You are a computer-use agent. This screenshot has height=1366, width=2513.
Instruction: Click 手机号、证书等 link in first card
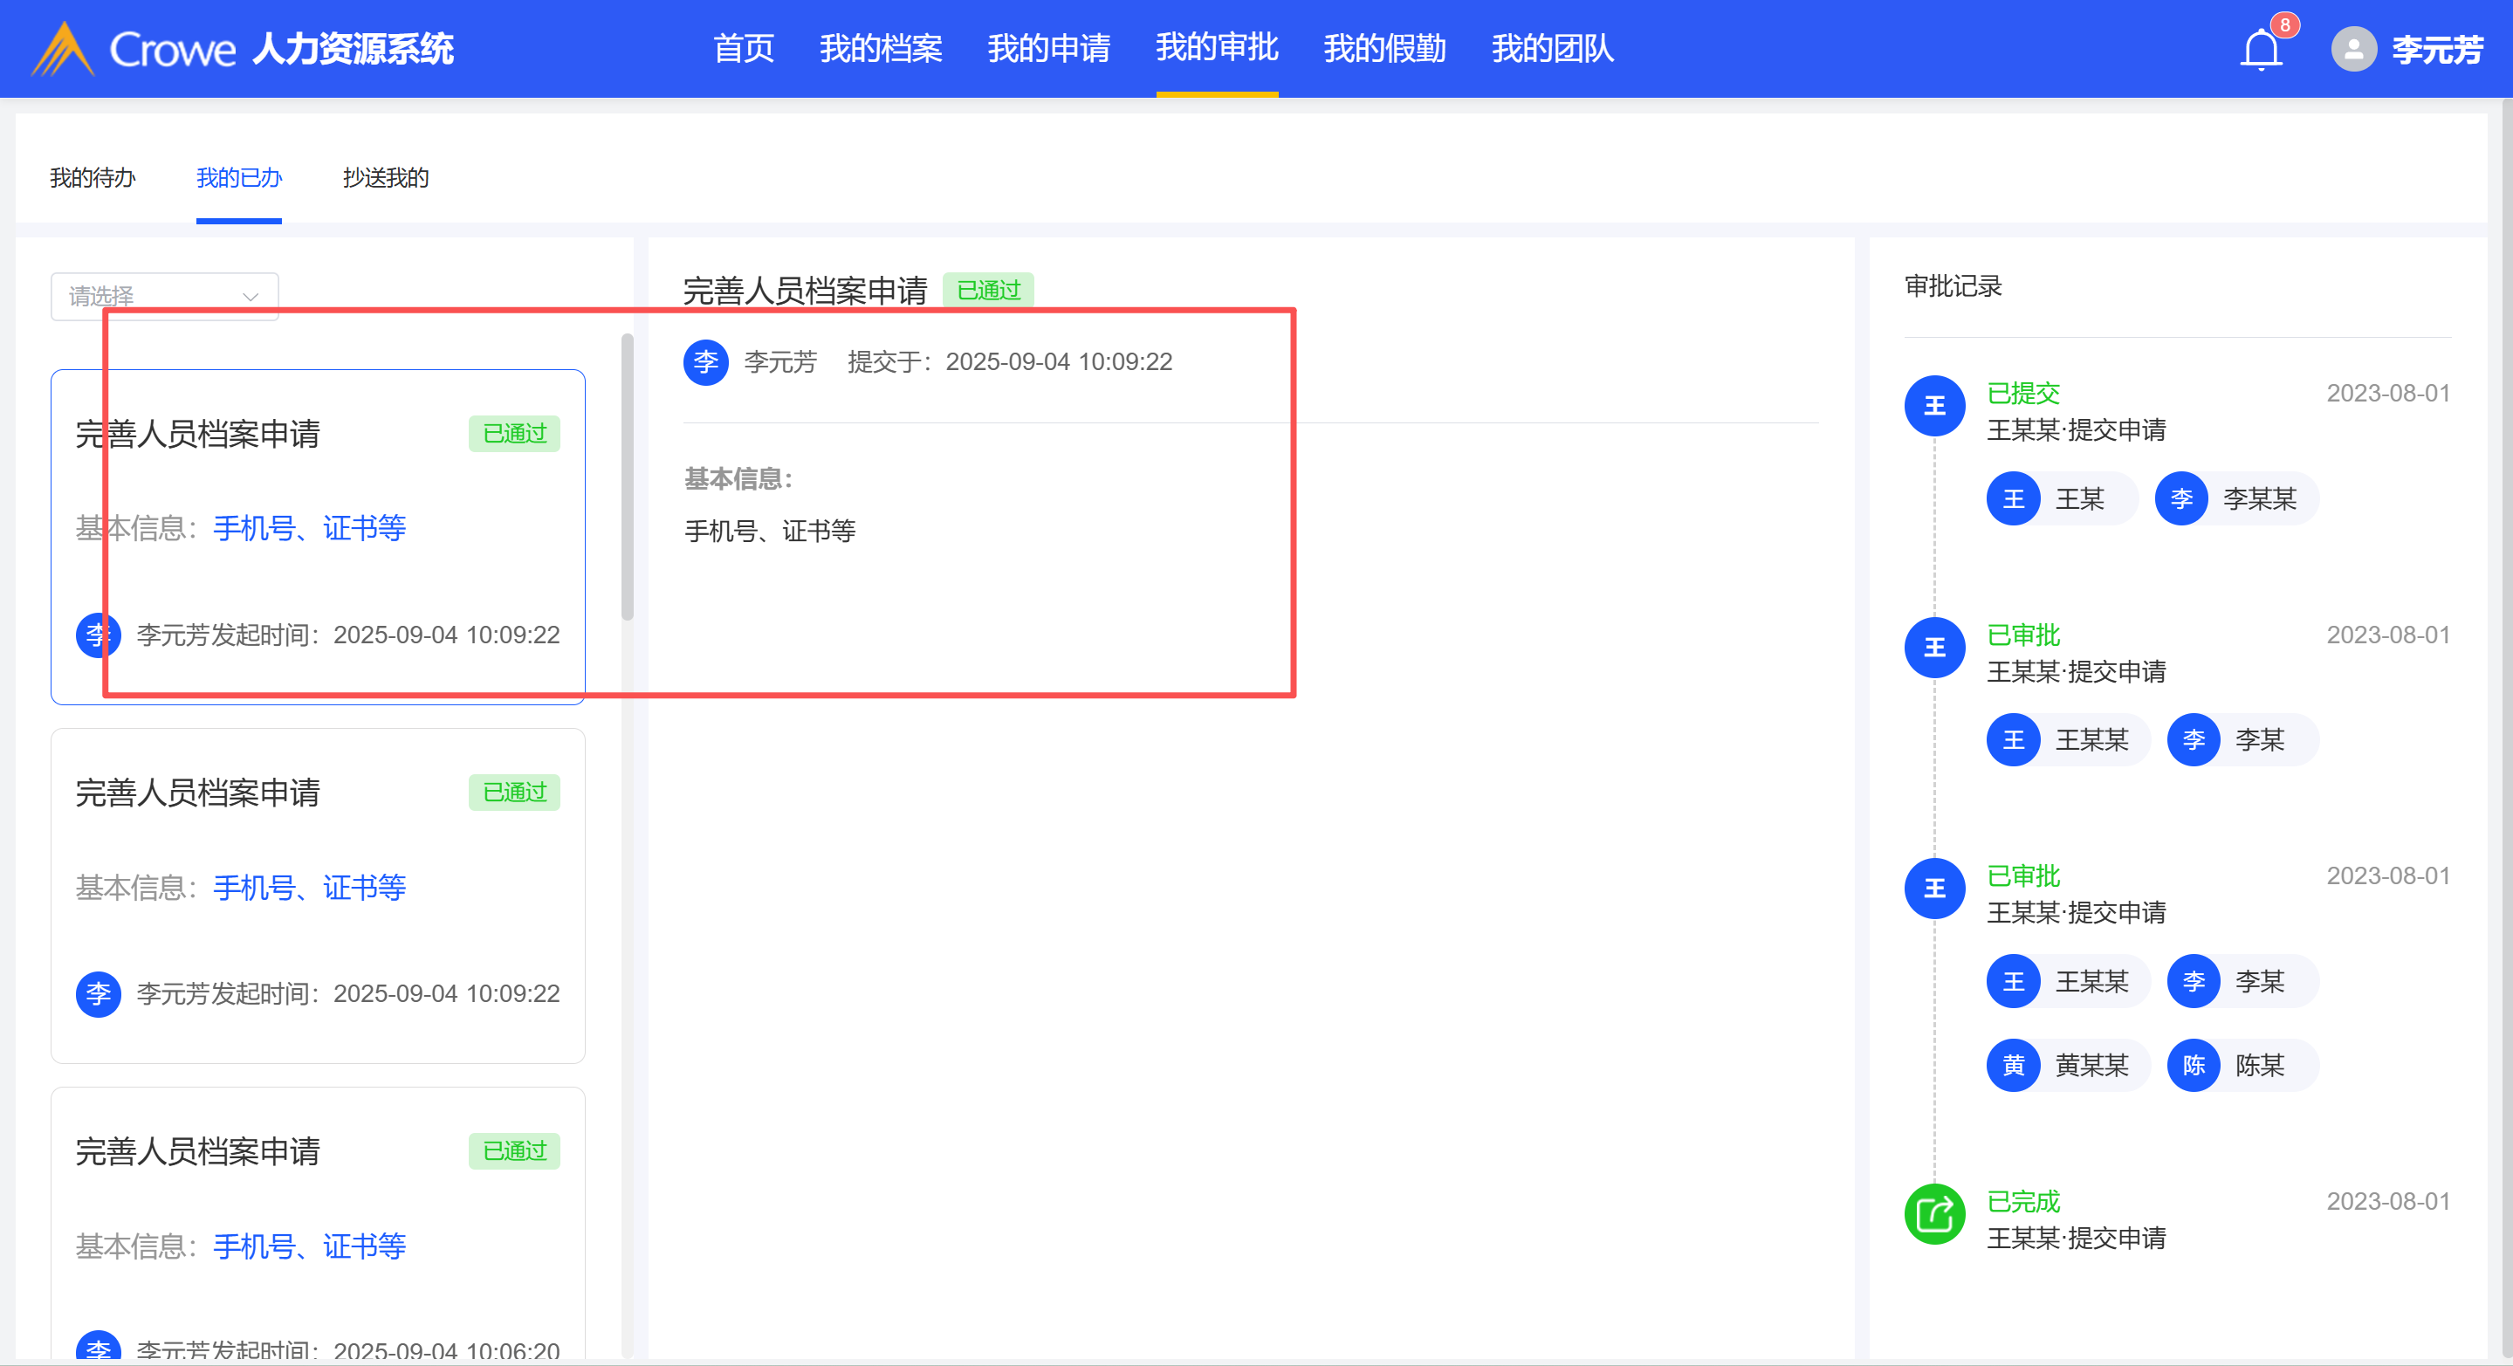309,528
